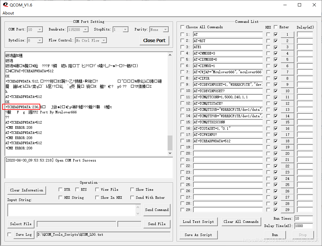
Task: Click Input String spinner down arrow
Action: coord(138,213)
